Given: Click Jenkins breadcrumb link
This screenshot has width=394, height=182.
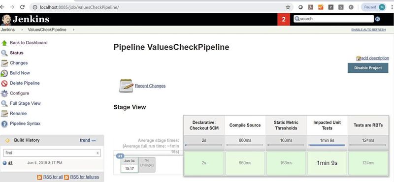Looking at the screenshot, I should click(x=8, y=30).
